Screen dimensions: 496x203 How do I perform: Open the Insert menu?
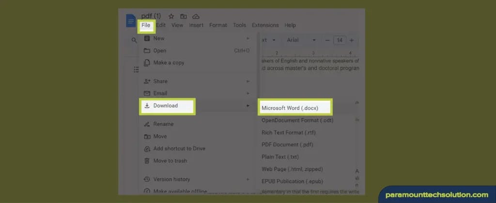pos(196,25)
